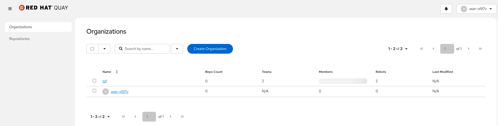Click loading Members bar in tsf row
Screen dimensions: 498x126
pos(343,81)
